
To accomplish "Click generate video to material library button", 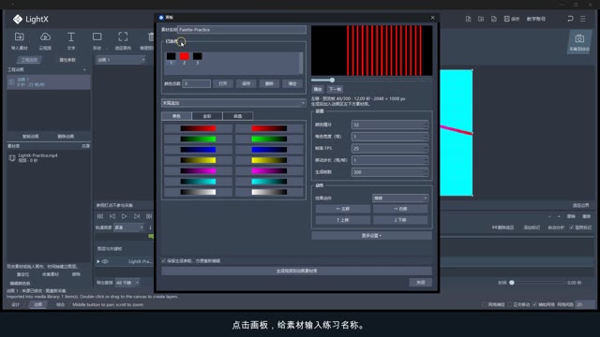I will click(x=296, y=271).
